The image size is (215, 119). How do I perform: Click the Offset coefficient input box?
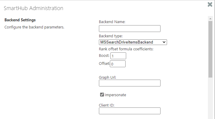click(118, 64)
